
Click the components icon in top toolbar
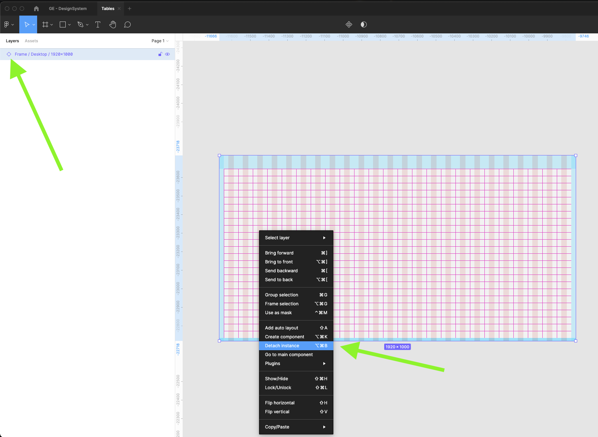349,24
